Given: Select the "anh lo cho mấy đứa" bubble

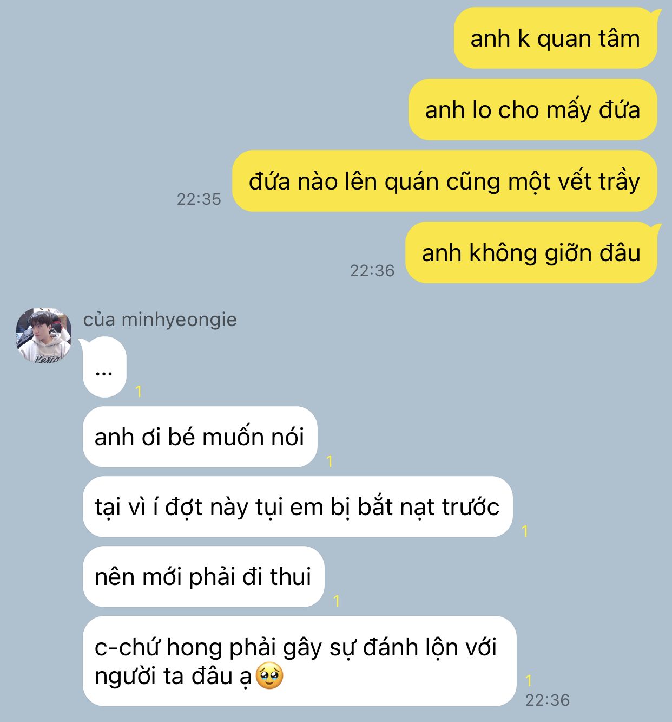Looking at the screenshot, I should pyautogui.click(x=533, y=110).
